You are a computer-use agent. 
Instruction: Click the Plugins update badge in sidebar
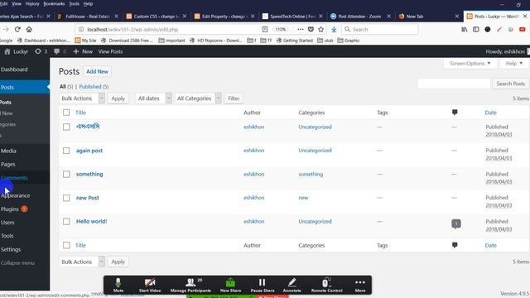click(x=24, y=209)
